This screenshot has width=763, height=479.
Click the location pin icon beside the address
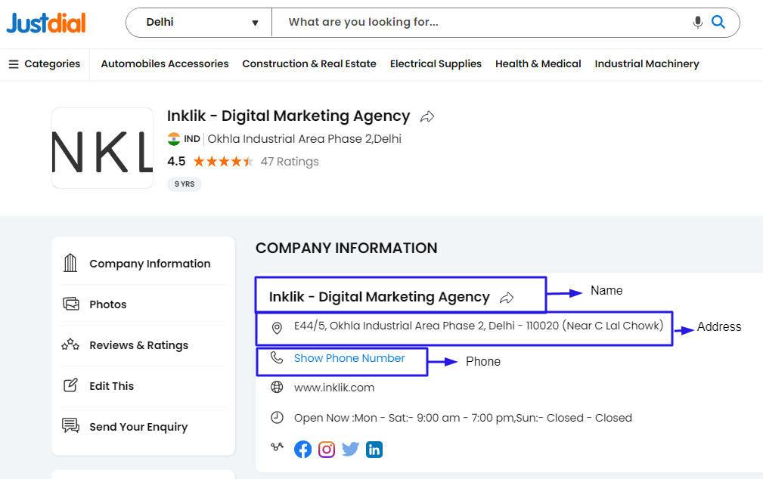pos(276,328)
